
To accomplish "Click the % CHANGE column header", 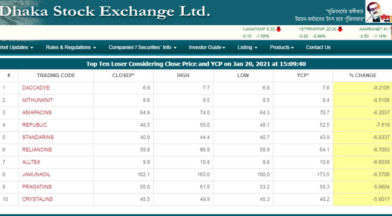I will click(x=362, y=75).
